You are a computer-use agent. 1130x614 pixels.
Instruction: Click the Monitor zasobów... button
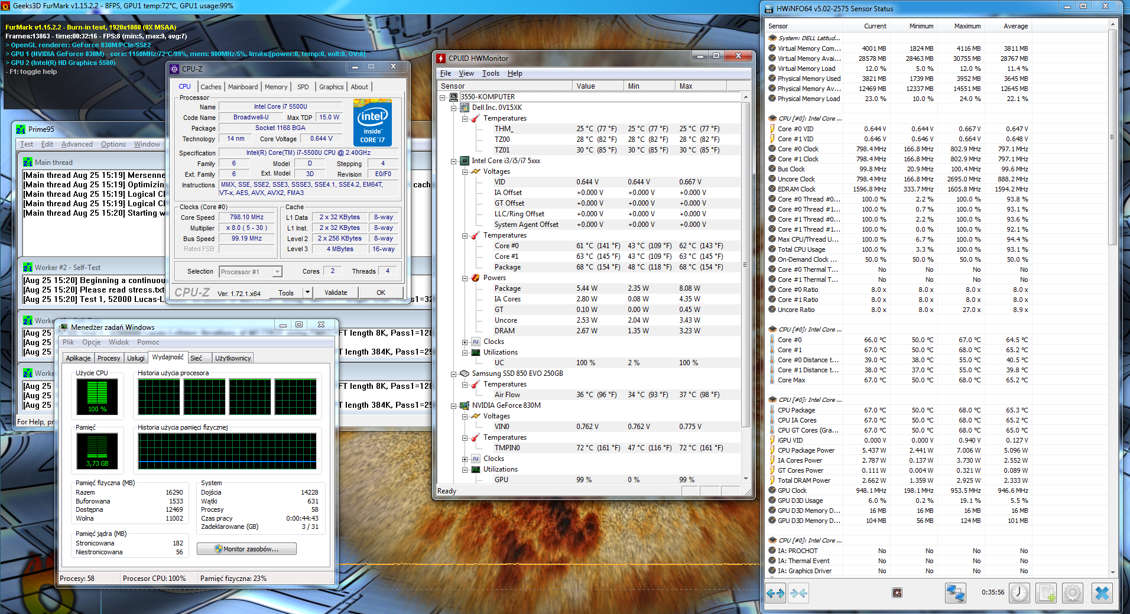point(246,549)
